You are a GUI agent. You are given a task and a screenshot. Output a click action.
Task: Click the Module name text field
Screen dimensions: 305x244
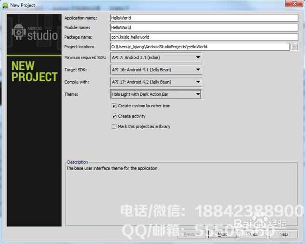[204, 27]
